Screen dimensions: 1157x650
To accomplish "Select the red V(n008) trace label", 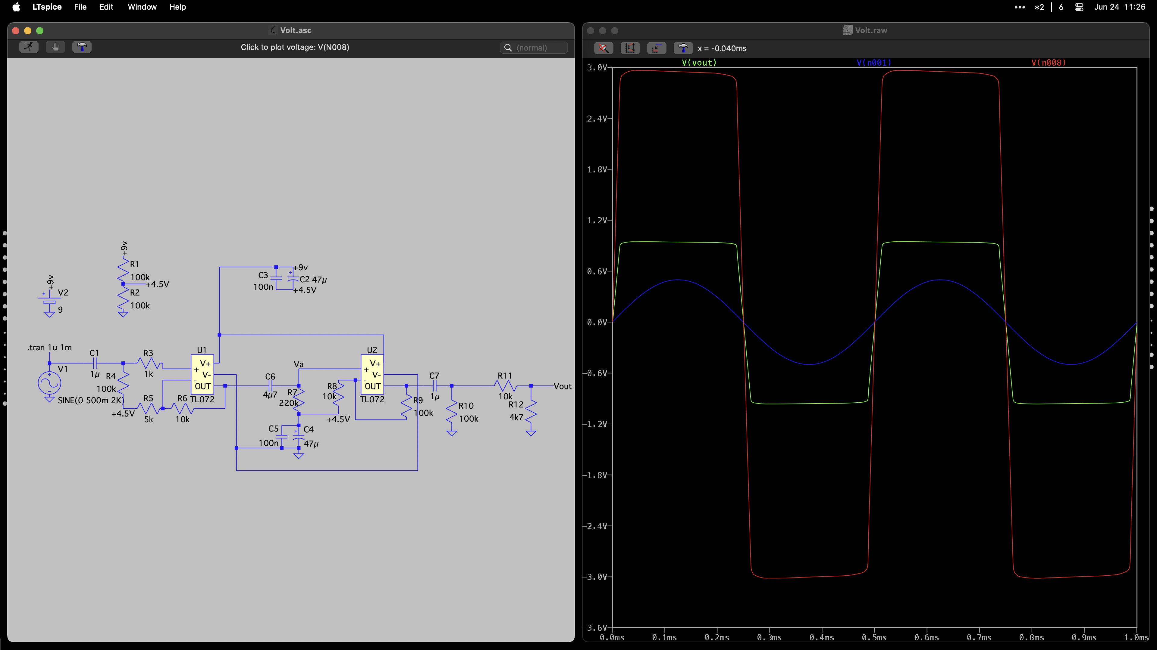I will [1048, 63].
